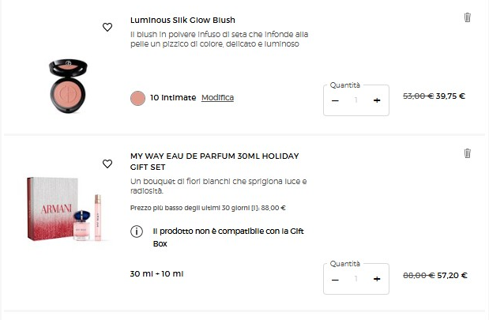Increase blush quantity with plus button
The image size is (489, 320).
(377, 100)
